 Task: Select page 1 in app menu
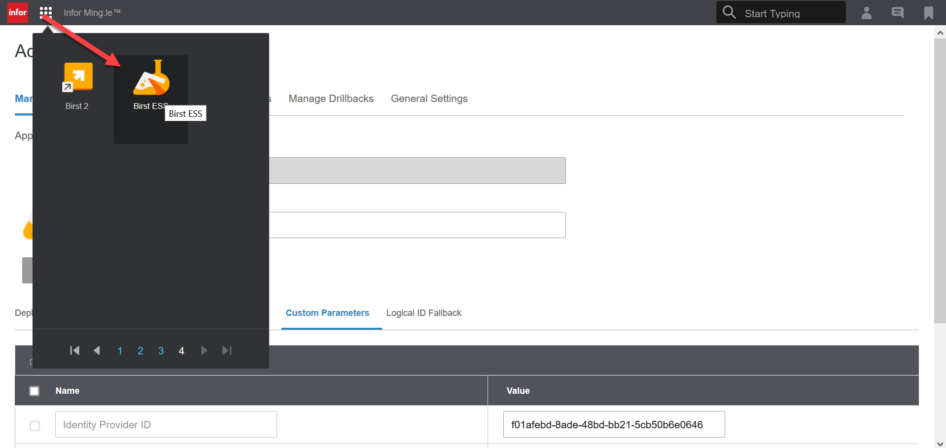point(120,351)
